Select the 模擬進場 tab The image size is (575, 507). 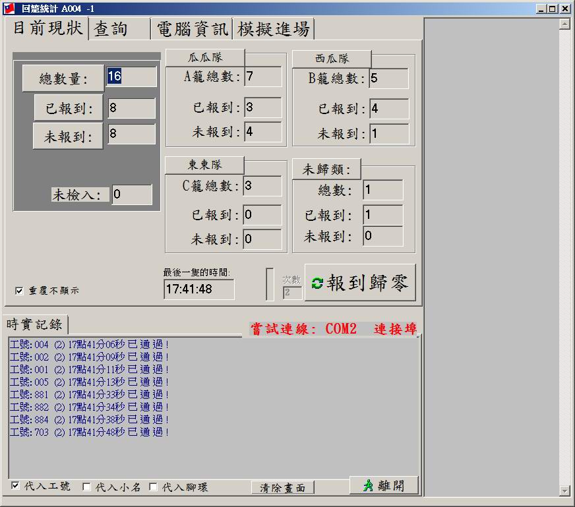pyautogui.click(x=273, y=29)
